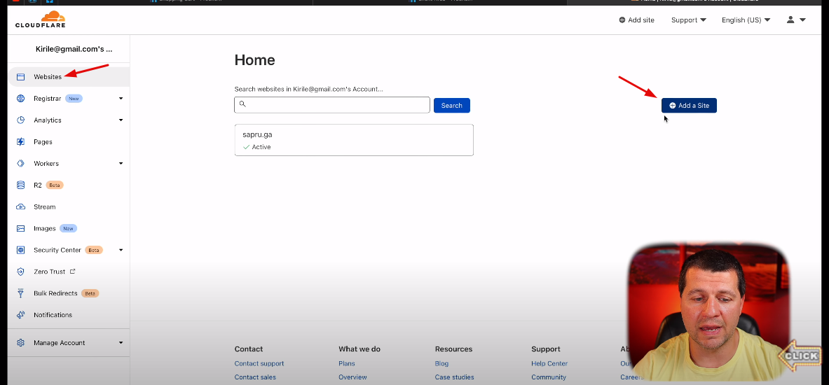Click the search magnifier icon
Image resolution: width=829 pixels, height=385 pixels.
point(242,104)
